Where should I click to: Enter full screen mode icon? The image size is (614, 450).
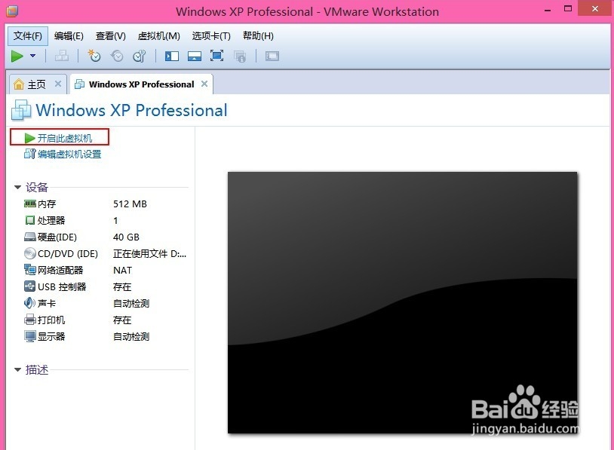[x=217, y=56]
